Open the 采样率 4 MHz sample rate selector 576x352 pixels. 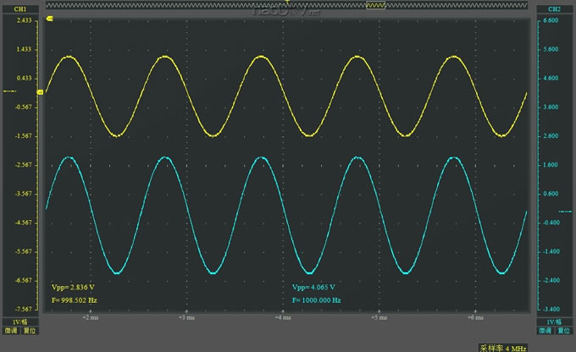pos(503,347)
